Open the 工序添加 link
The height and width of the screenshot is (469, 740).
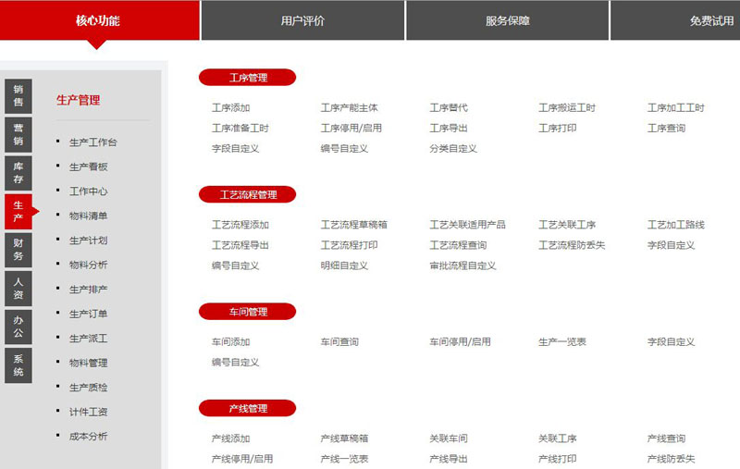(x=230, y=108)
